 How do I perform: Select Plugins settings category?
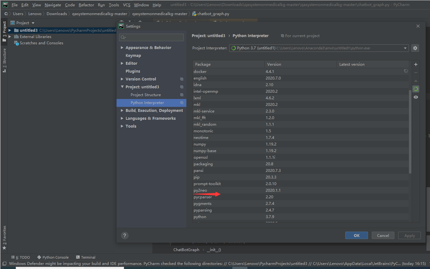[x=133, y=71]
